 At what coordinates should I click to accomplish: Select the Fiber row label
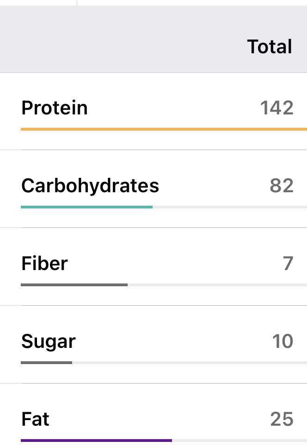(x=44, y=264)
